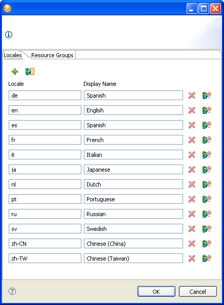224x305 pixels.
Task: Select the Locales tab
Action: point(13,55)
